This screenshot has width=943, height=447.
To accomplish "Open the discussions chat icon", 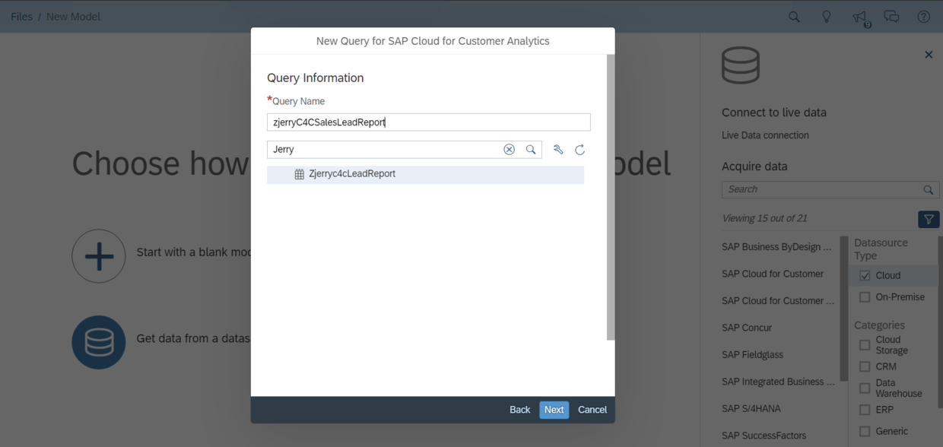I will coord(891,17).
